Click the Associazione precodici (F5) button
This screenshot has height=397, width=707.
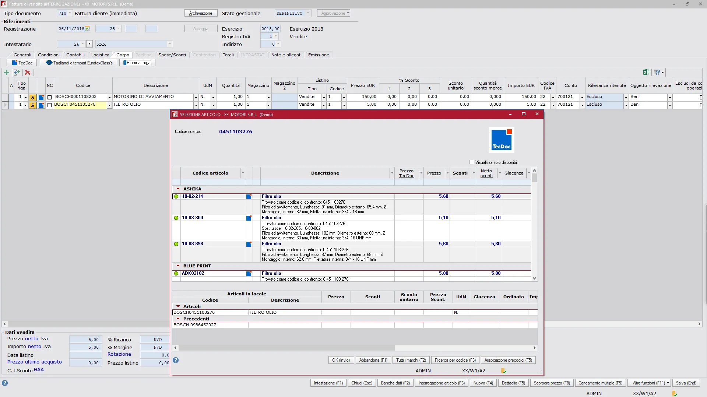click(x=508, y=360)
